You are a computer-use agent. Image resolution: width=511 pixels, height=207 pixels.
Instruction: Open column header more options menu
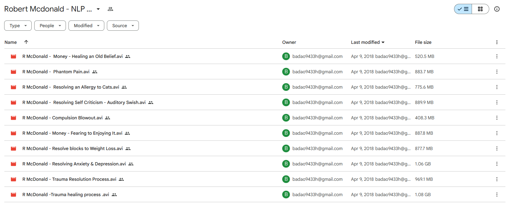[497, 42]
